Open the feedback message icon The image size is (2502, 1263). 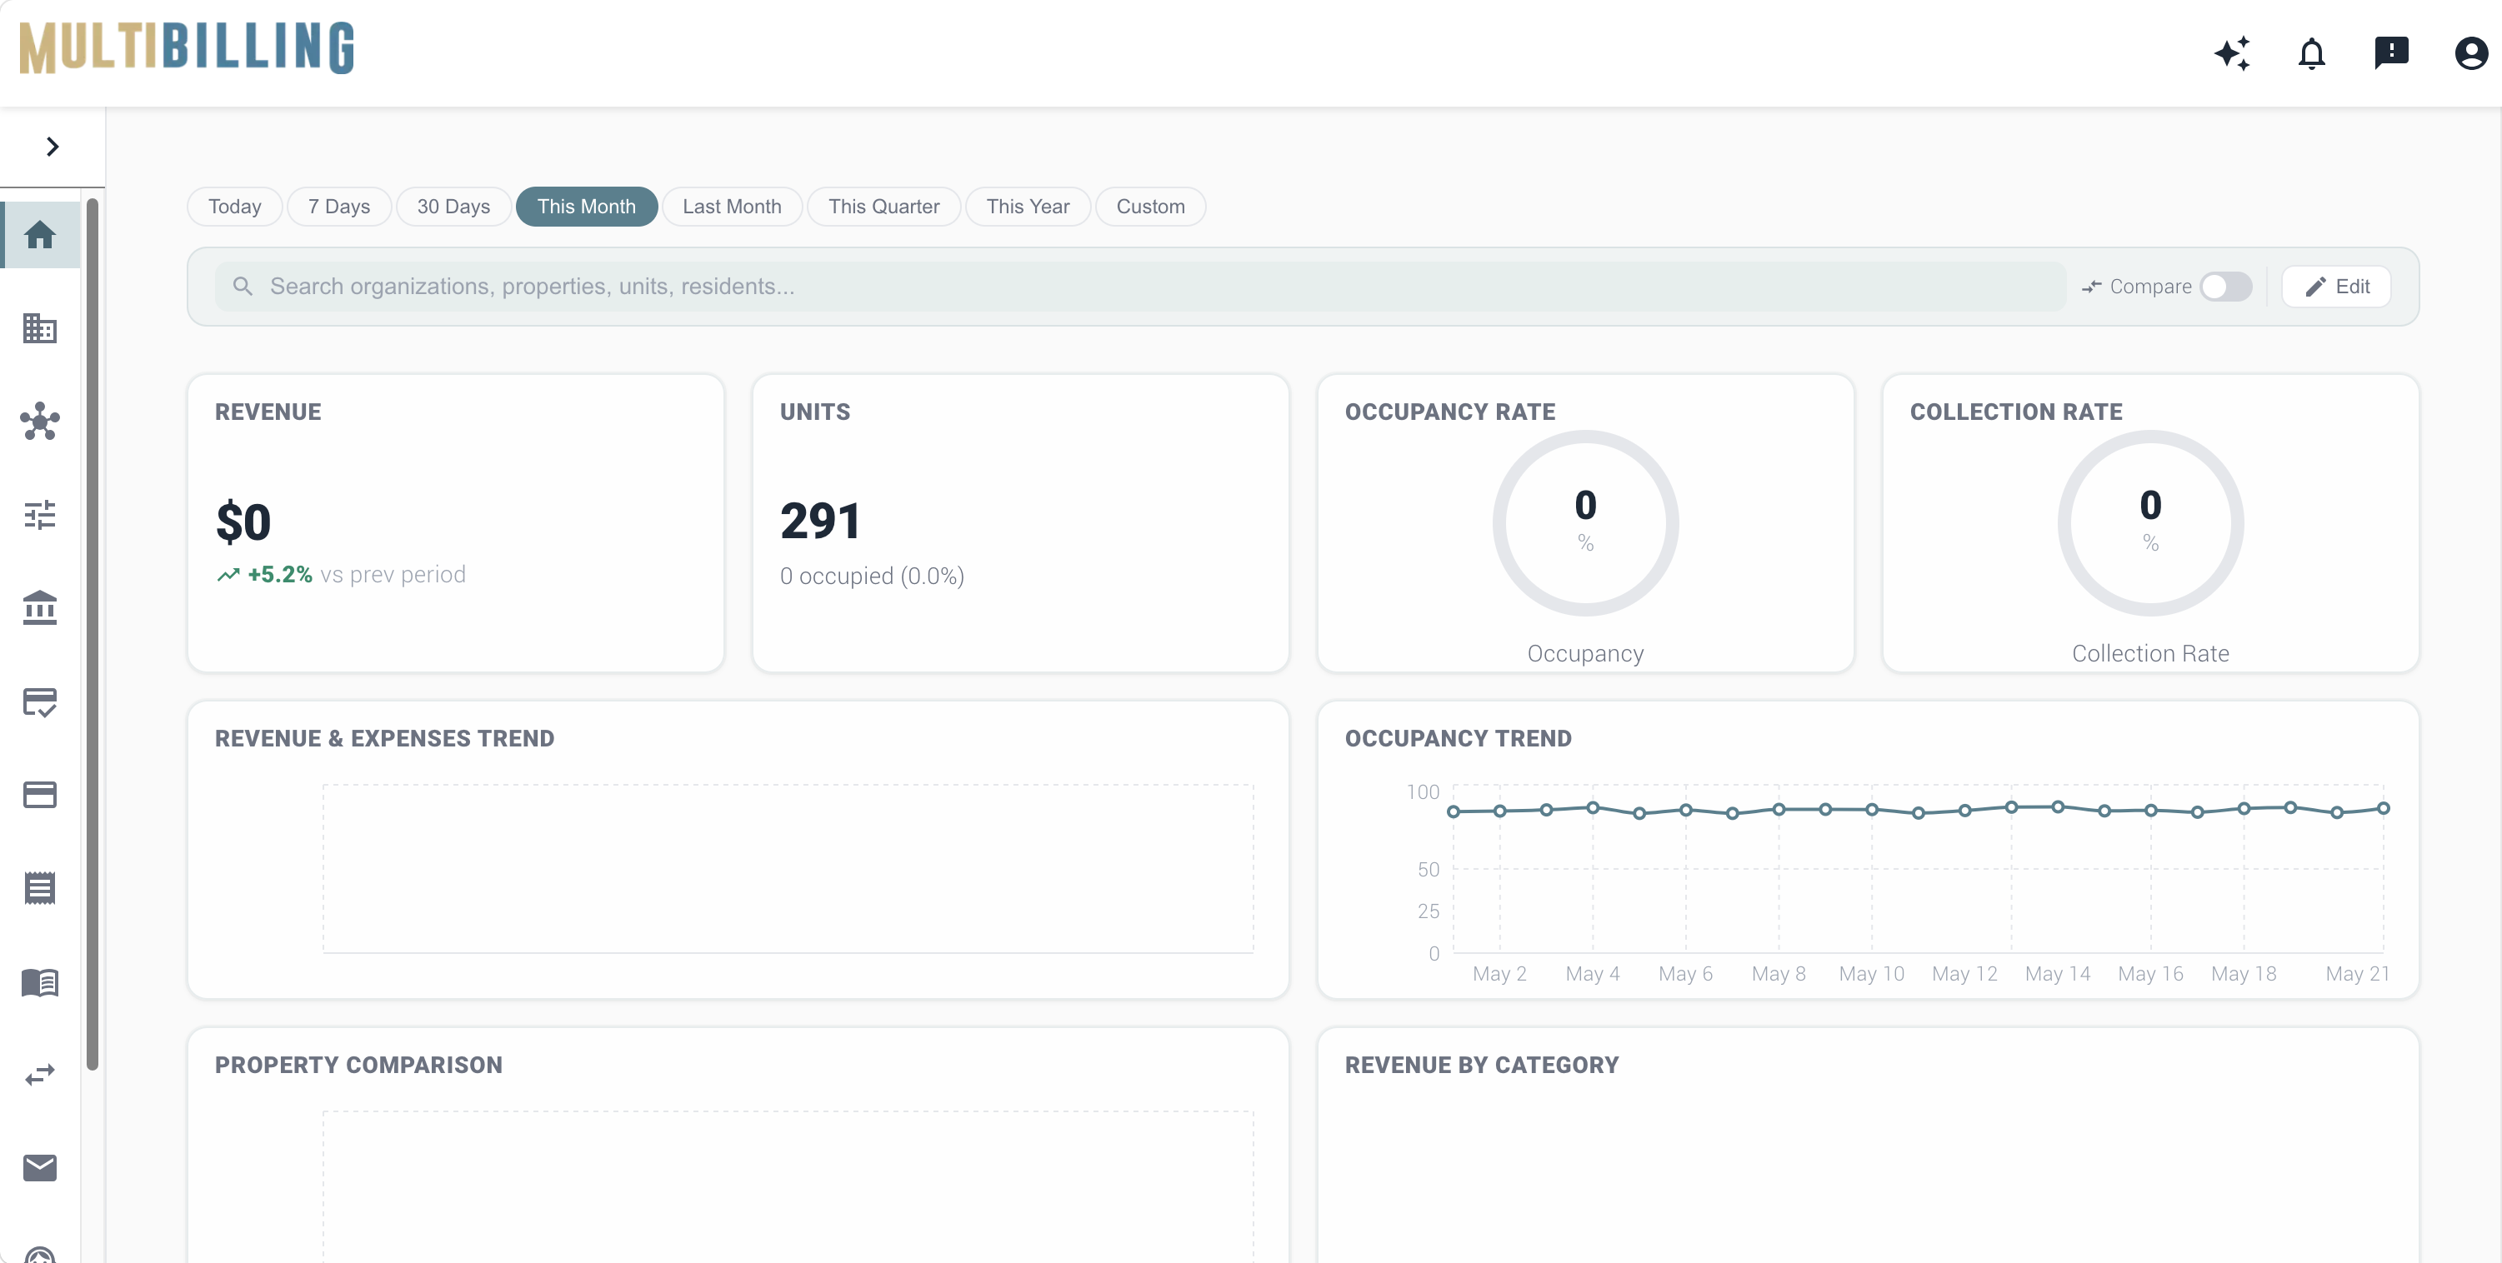2391,52
